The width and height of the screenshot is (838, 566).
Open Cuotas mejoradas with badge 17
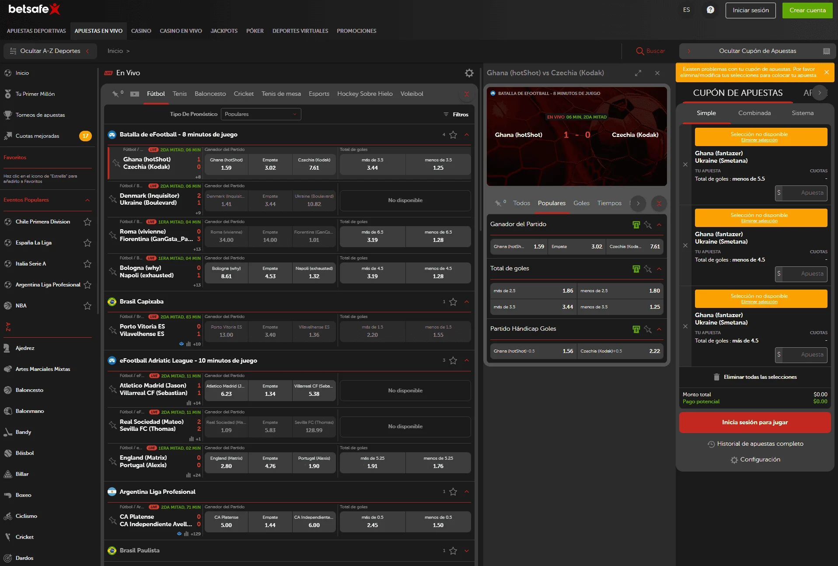(48, 136)
